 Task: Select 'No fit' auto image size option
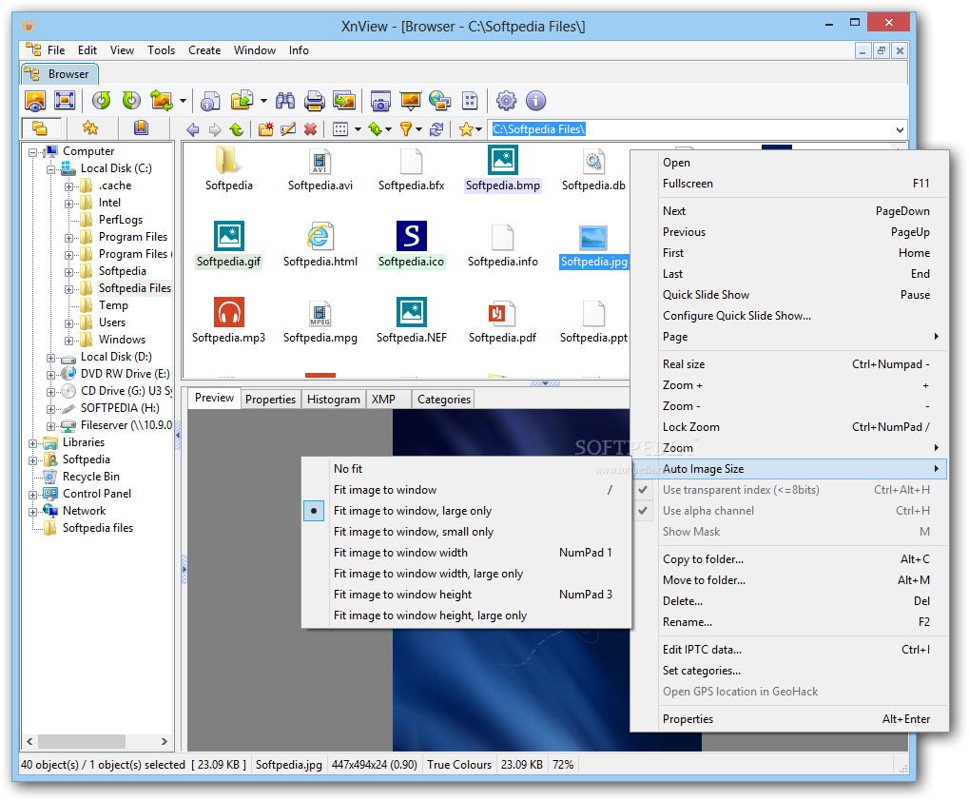click(x=467, y=468)
